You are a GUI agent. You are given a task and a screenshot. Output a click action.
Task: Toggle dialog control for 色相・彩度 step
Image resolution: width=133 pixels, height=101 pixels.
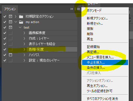point(10,49)
